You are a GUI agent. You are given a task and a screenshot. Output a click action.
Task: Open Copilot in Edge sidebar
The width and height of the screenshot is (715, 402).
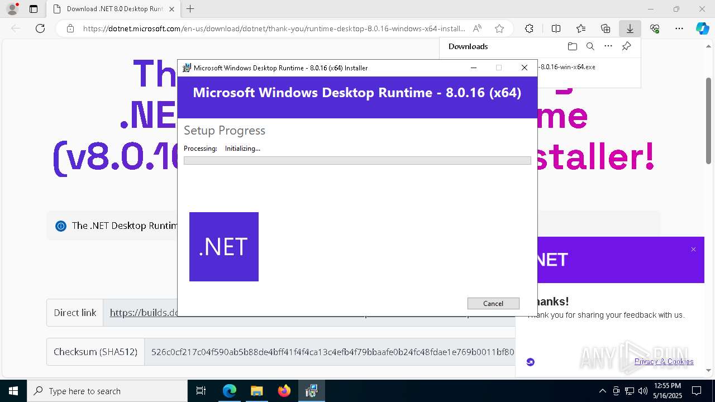coord(702,28)
